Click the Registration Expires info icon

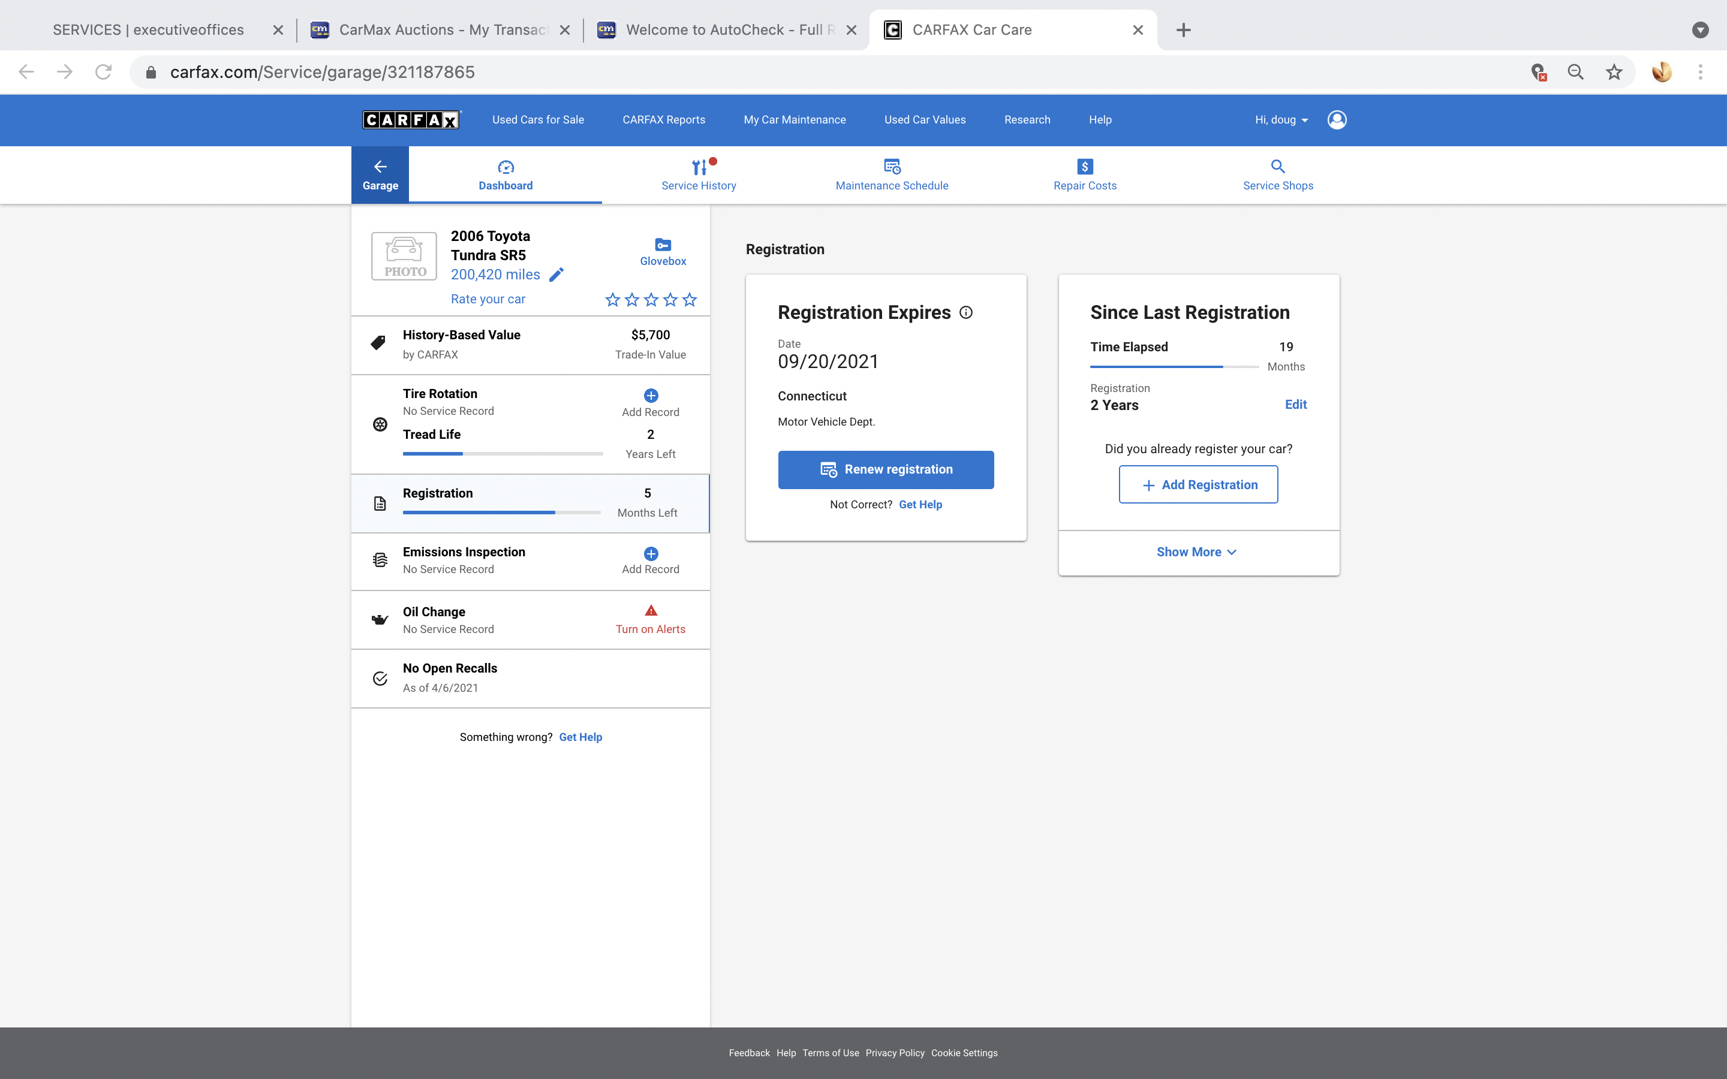pos(965,312)
